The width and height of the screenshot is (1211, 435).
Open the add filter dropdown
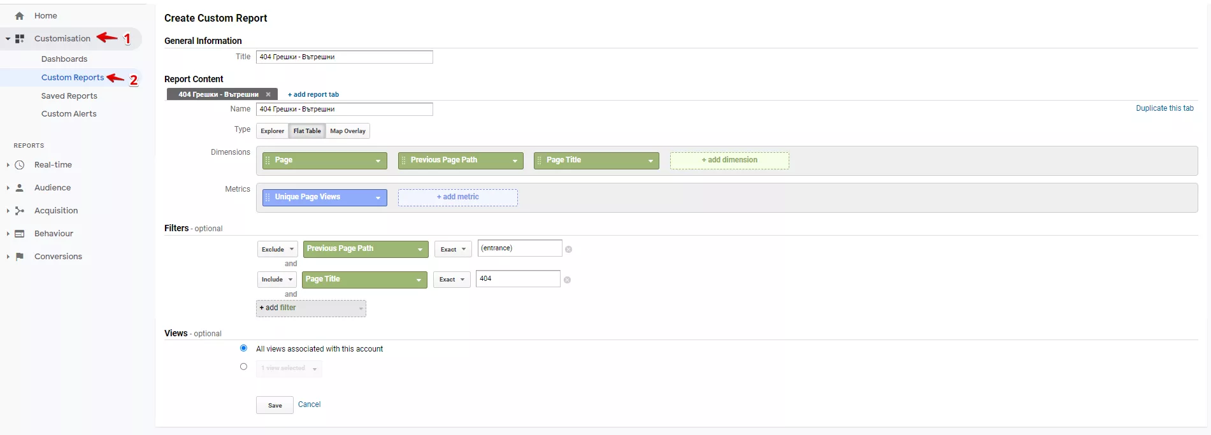[311, 308]
